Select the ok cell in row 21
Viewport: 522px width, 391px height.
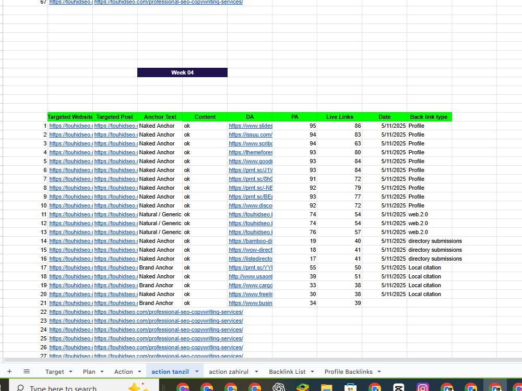pyautogui.click(x=205, y=303)
